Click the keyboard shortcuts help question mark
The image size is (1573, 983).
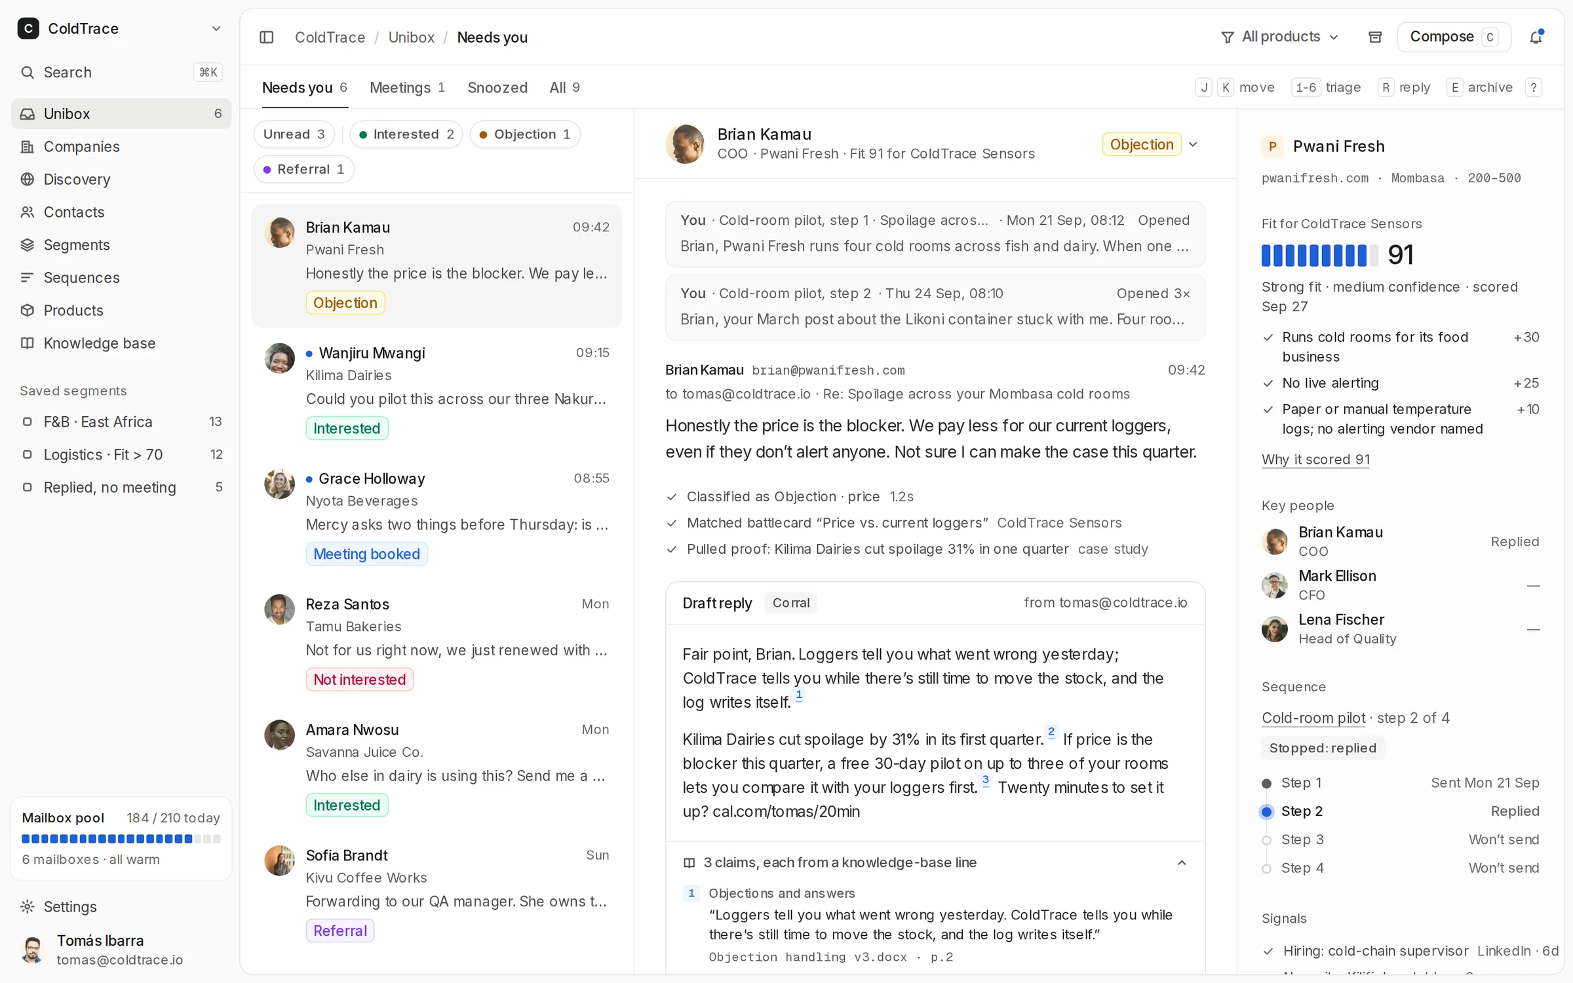pos(1533,87)
